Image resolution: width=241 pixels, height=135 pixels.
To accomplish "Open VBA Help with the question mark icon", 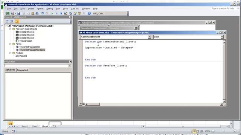I will coord(89,13).
